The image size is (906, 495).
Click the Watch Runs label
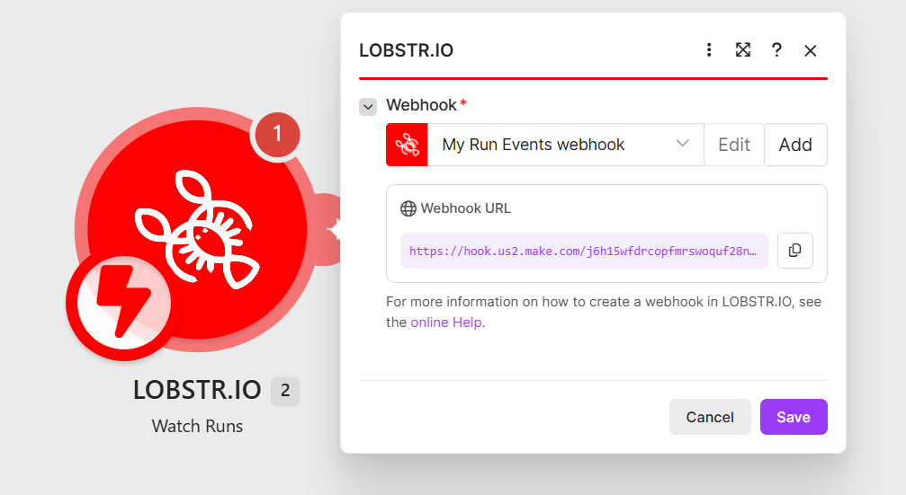[x=197, y=427]
